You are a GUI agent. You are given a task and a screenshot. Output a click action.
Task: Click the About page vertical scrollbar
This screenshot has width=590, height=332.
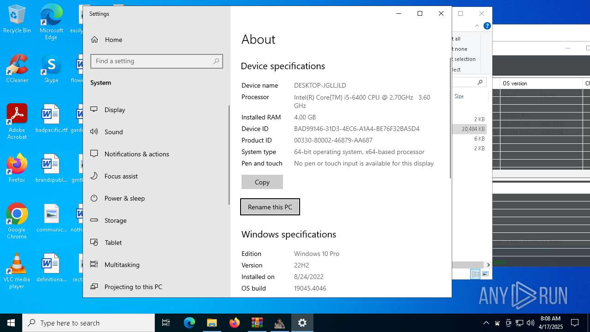click(450, 118)
